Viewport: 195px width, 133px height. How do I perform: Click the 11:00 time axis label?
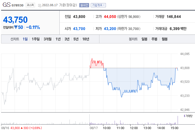pyautogui.click(x=120, y=128)
